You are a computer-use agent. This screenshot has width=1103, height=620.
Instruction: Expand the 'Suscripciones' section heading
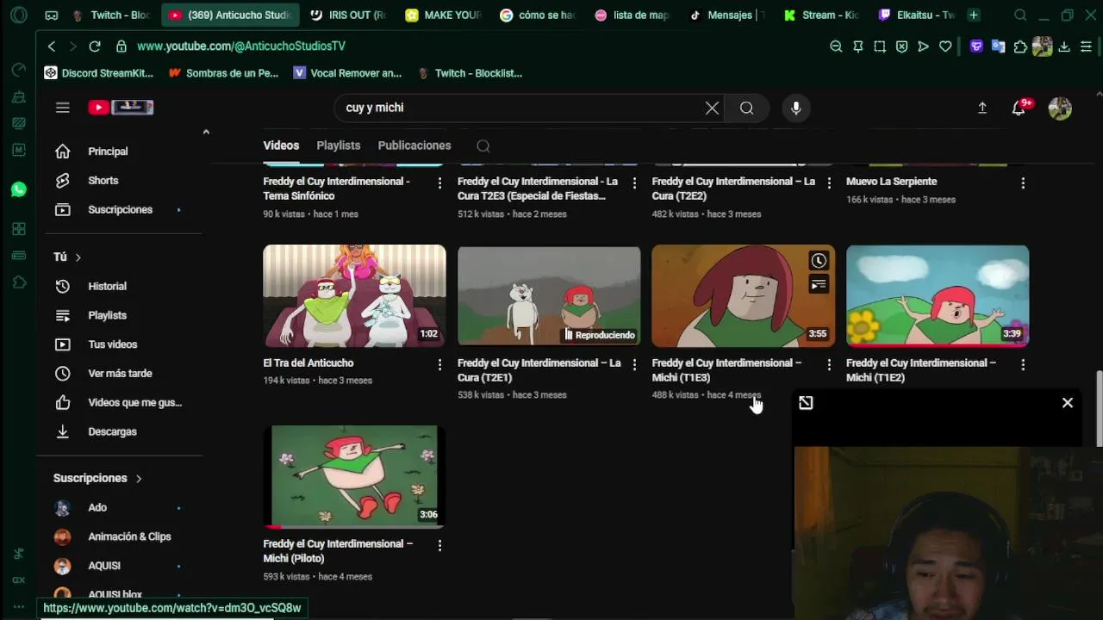point(97,478)
